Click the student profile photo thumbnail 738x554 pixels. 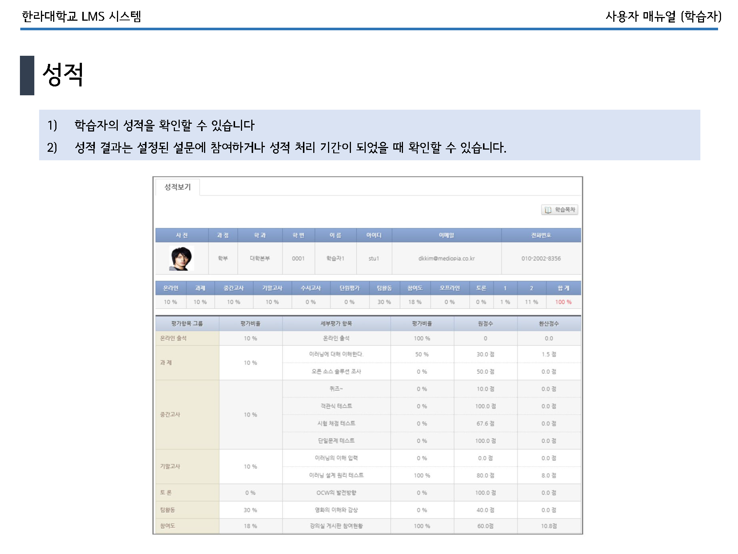(181, 259)
